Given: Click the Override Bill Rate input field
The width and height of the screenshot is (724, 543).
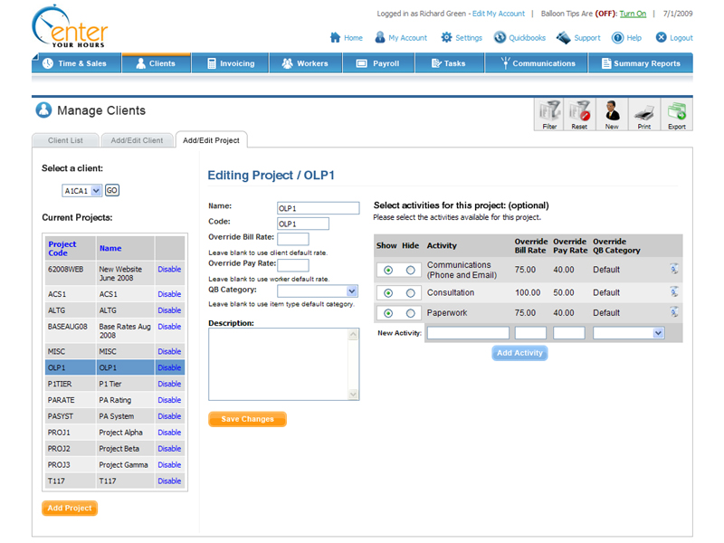Looking at the screenshot, I should (x=292, y=239).
